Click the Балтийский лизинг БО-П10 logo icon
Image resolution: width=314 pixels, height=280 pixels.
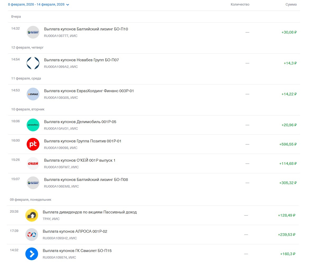[33, 32]
